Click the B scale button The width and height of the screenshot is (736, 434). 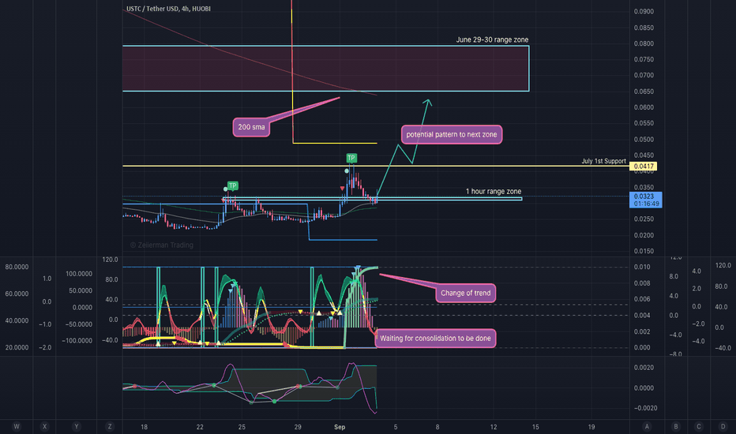click(676, 426)
